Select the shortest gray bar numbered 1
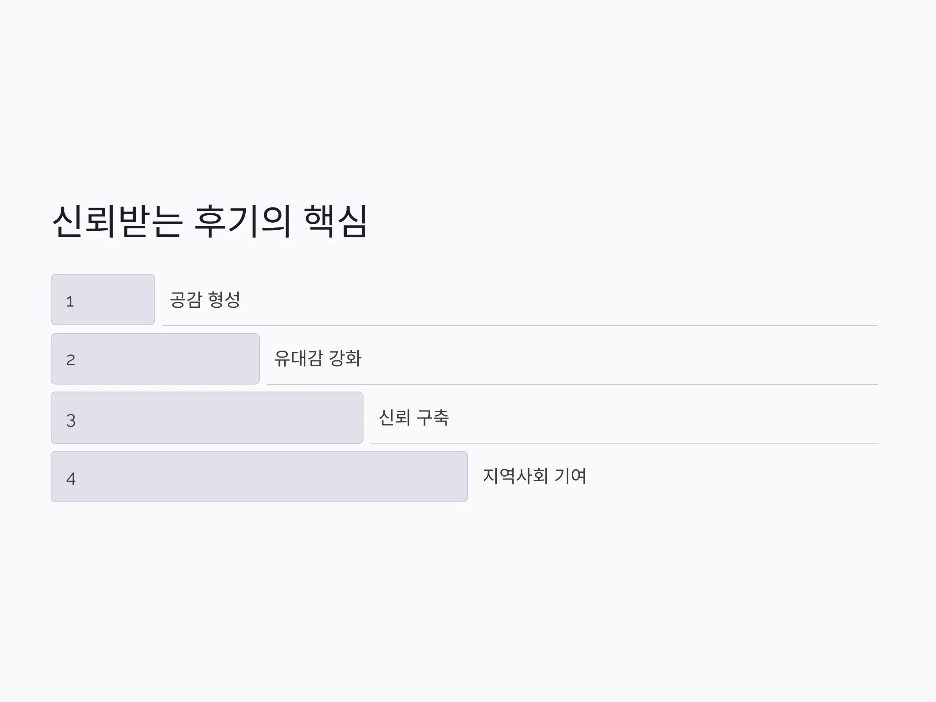This screenshot has width=936, height=702. click(103, 300)
